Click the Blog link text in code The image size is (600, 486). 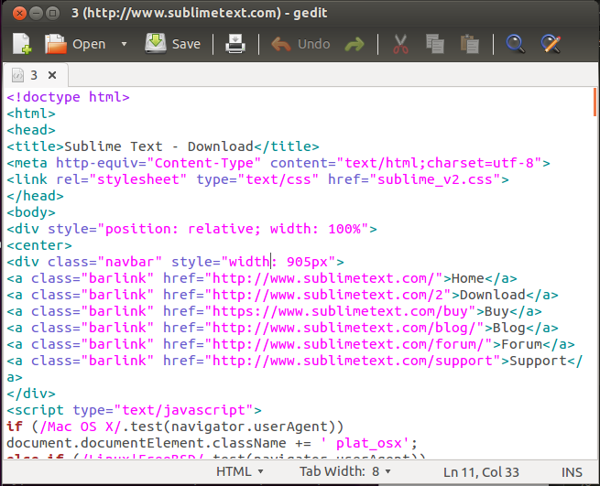pos(509,328)
